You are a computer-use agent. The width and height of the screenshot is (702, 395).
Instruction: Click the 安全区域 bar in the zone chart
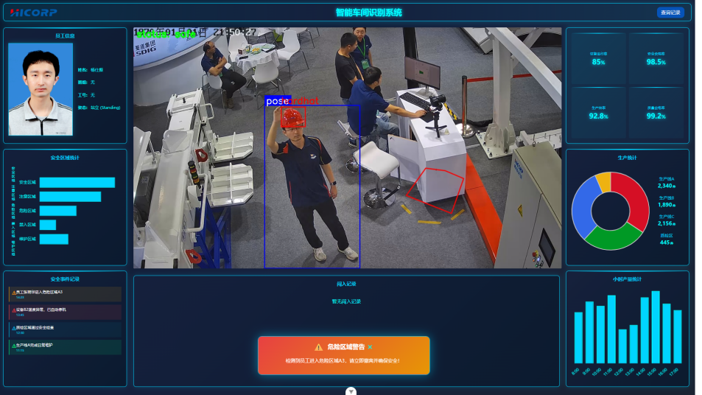coord(77,183)
